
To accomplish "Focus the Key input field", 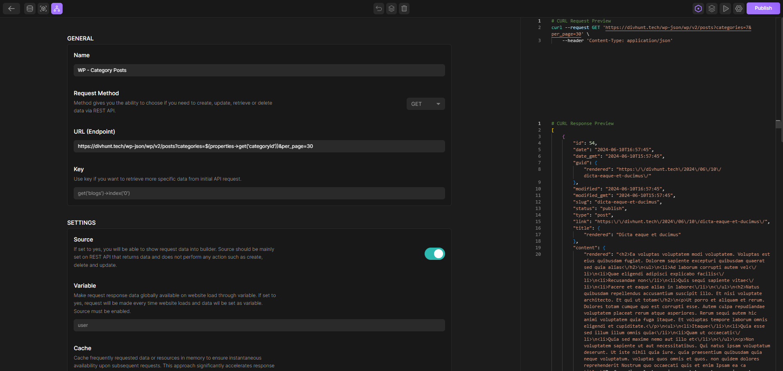I will click(x=259, y=193).
